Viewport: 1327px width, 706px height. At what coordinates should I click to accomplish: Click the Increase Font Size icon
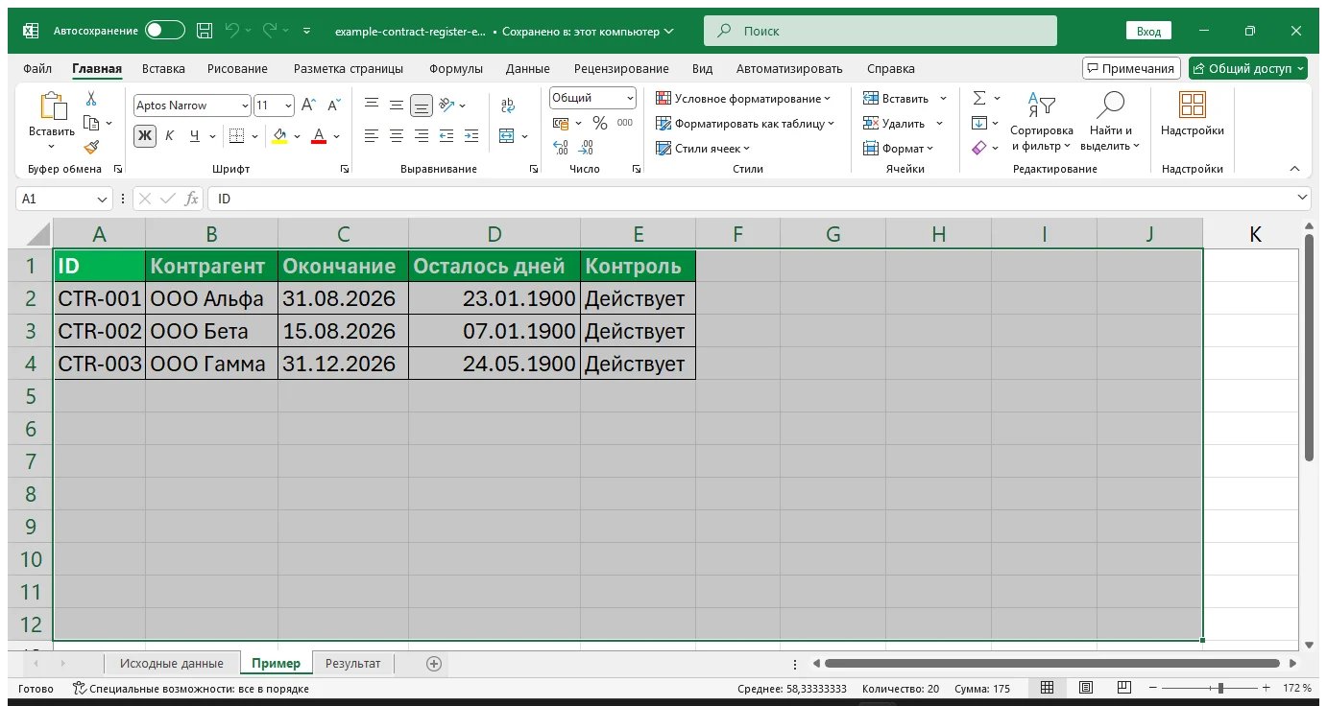tap(309, 106)
